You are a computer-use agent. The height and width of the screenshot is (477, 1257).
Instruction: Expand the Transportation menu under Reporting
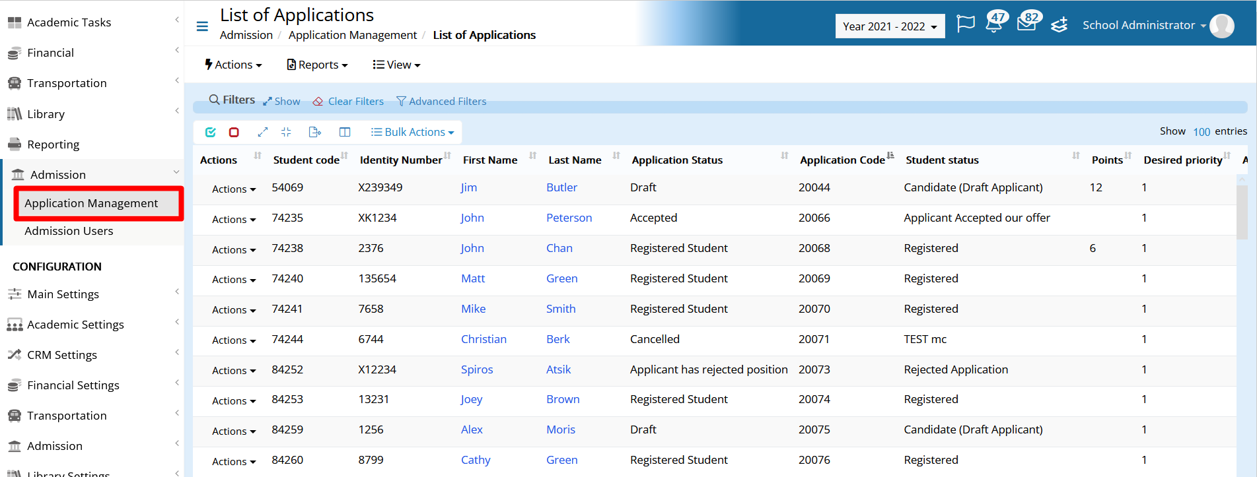pos(92,83)
